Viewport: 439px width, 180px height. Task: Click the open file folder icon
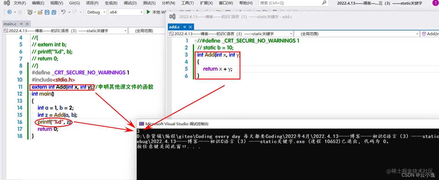pos(40,12)
